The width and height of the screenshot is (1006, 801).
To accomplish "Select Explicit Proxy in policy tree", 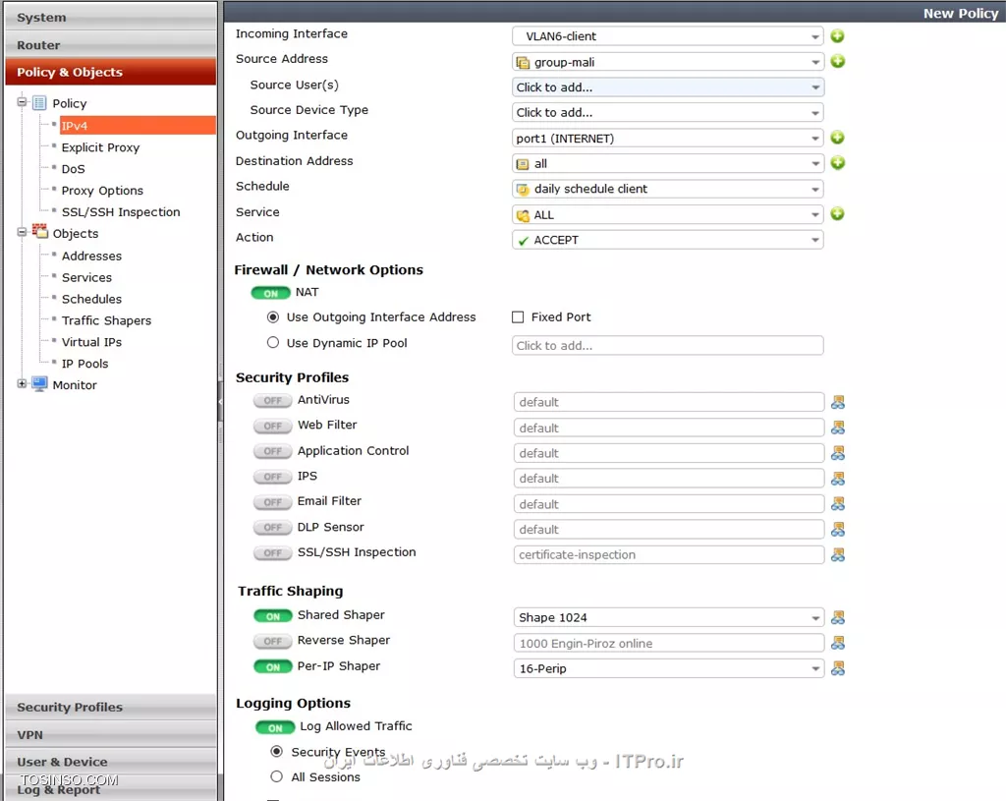I will [x=100, y=147].
